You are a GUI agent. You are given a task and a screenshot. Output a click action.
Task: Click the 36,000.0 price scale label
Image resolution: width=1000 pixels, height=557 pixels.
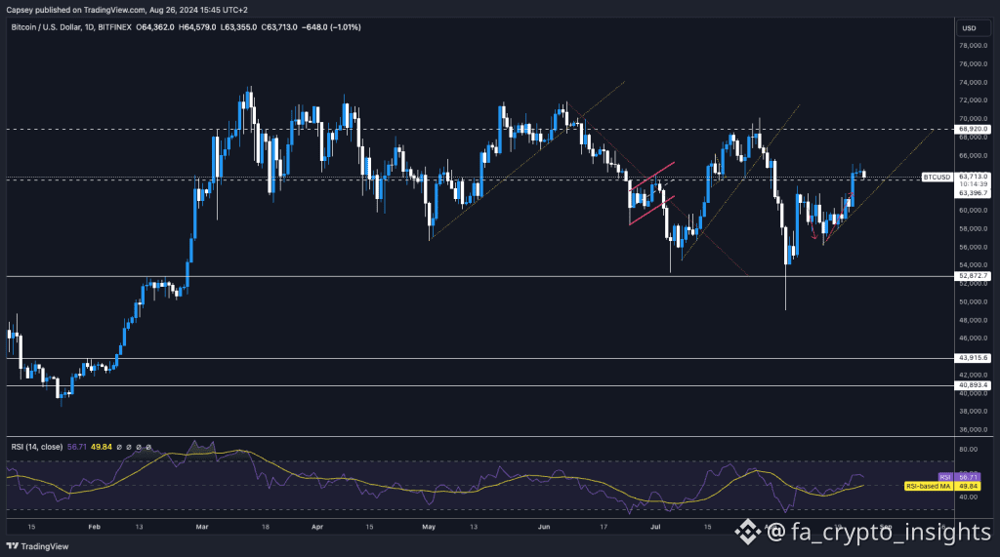974,429
